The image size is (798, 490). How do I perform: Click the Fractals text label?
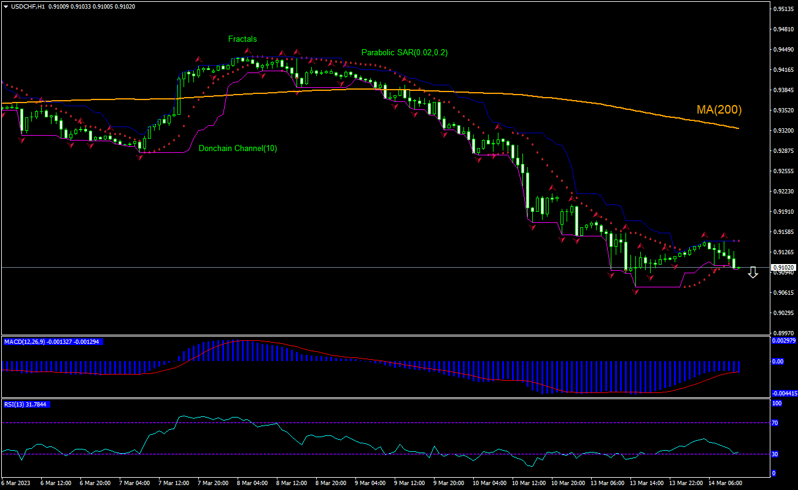pos(243,39)
